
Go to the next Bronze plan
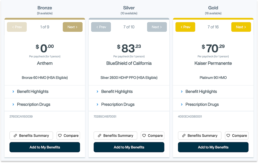[x=72, y=27]
